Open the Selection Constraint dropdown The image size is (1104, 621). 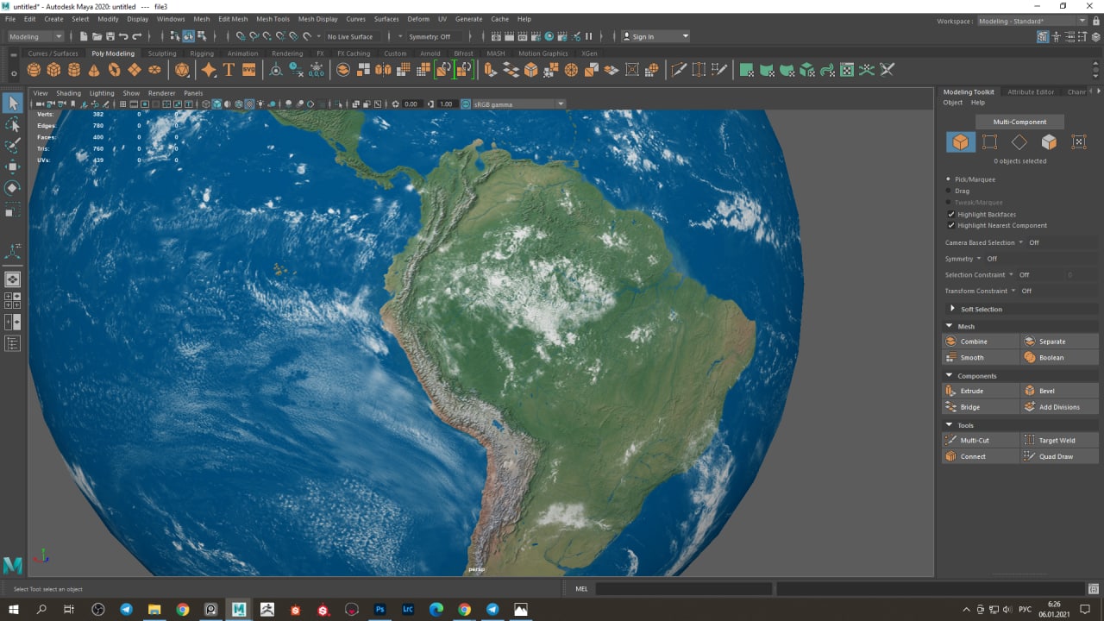coord(1011,274)
